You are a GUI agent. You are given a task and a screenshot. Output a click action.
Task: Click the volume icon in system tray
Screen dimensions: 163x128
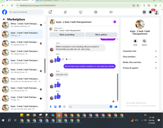click(145, 120)
